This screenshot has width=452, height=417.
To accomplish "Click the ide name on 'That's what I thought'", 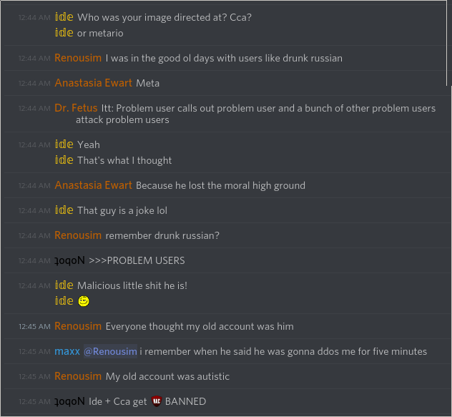I will point(64,160).
